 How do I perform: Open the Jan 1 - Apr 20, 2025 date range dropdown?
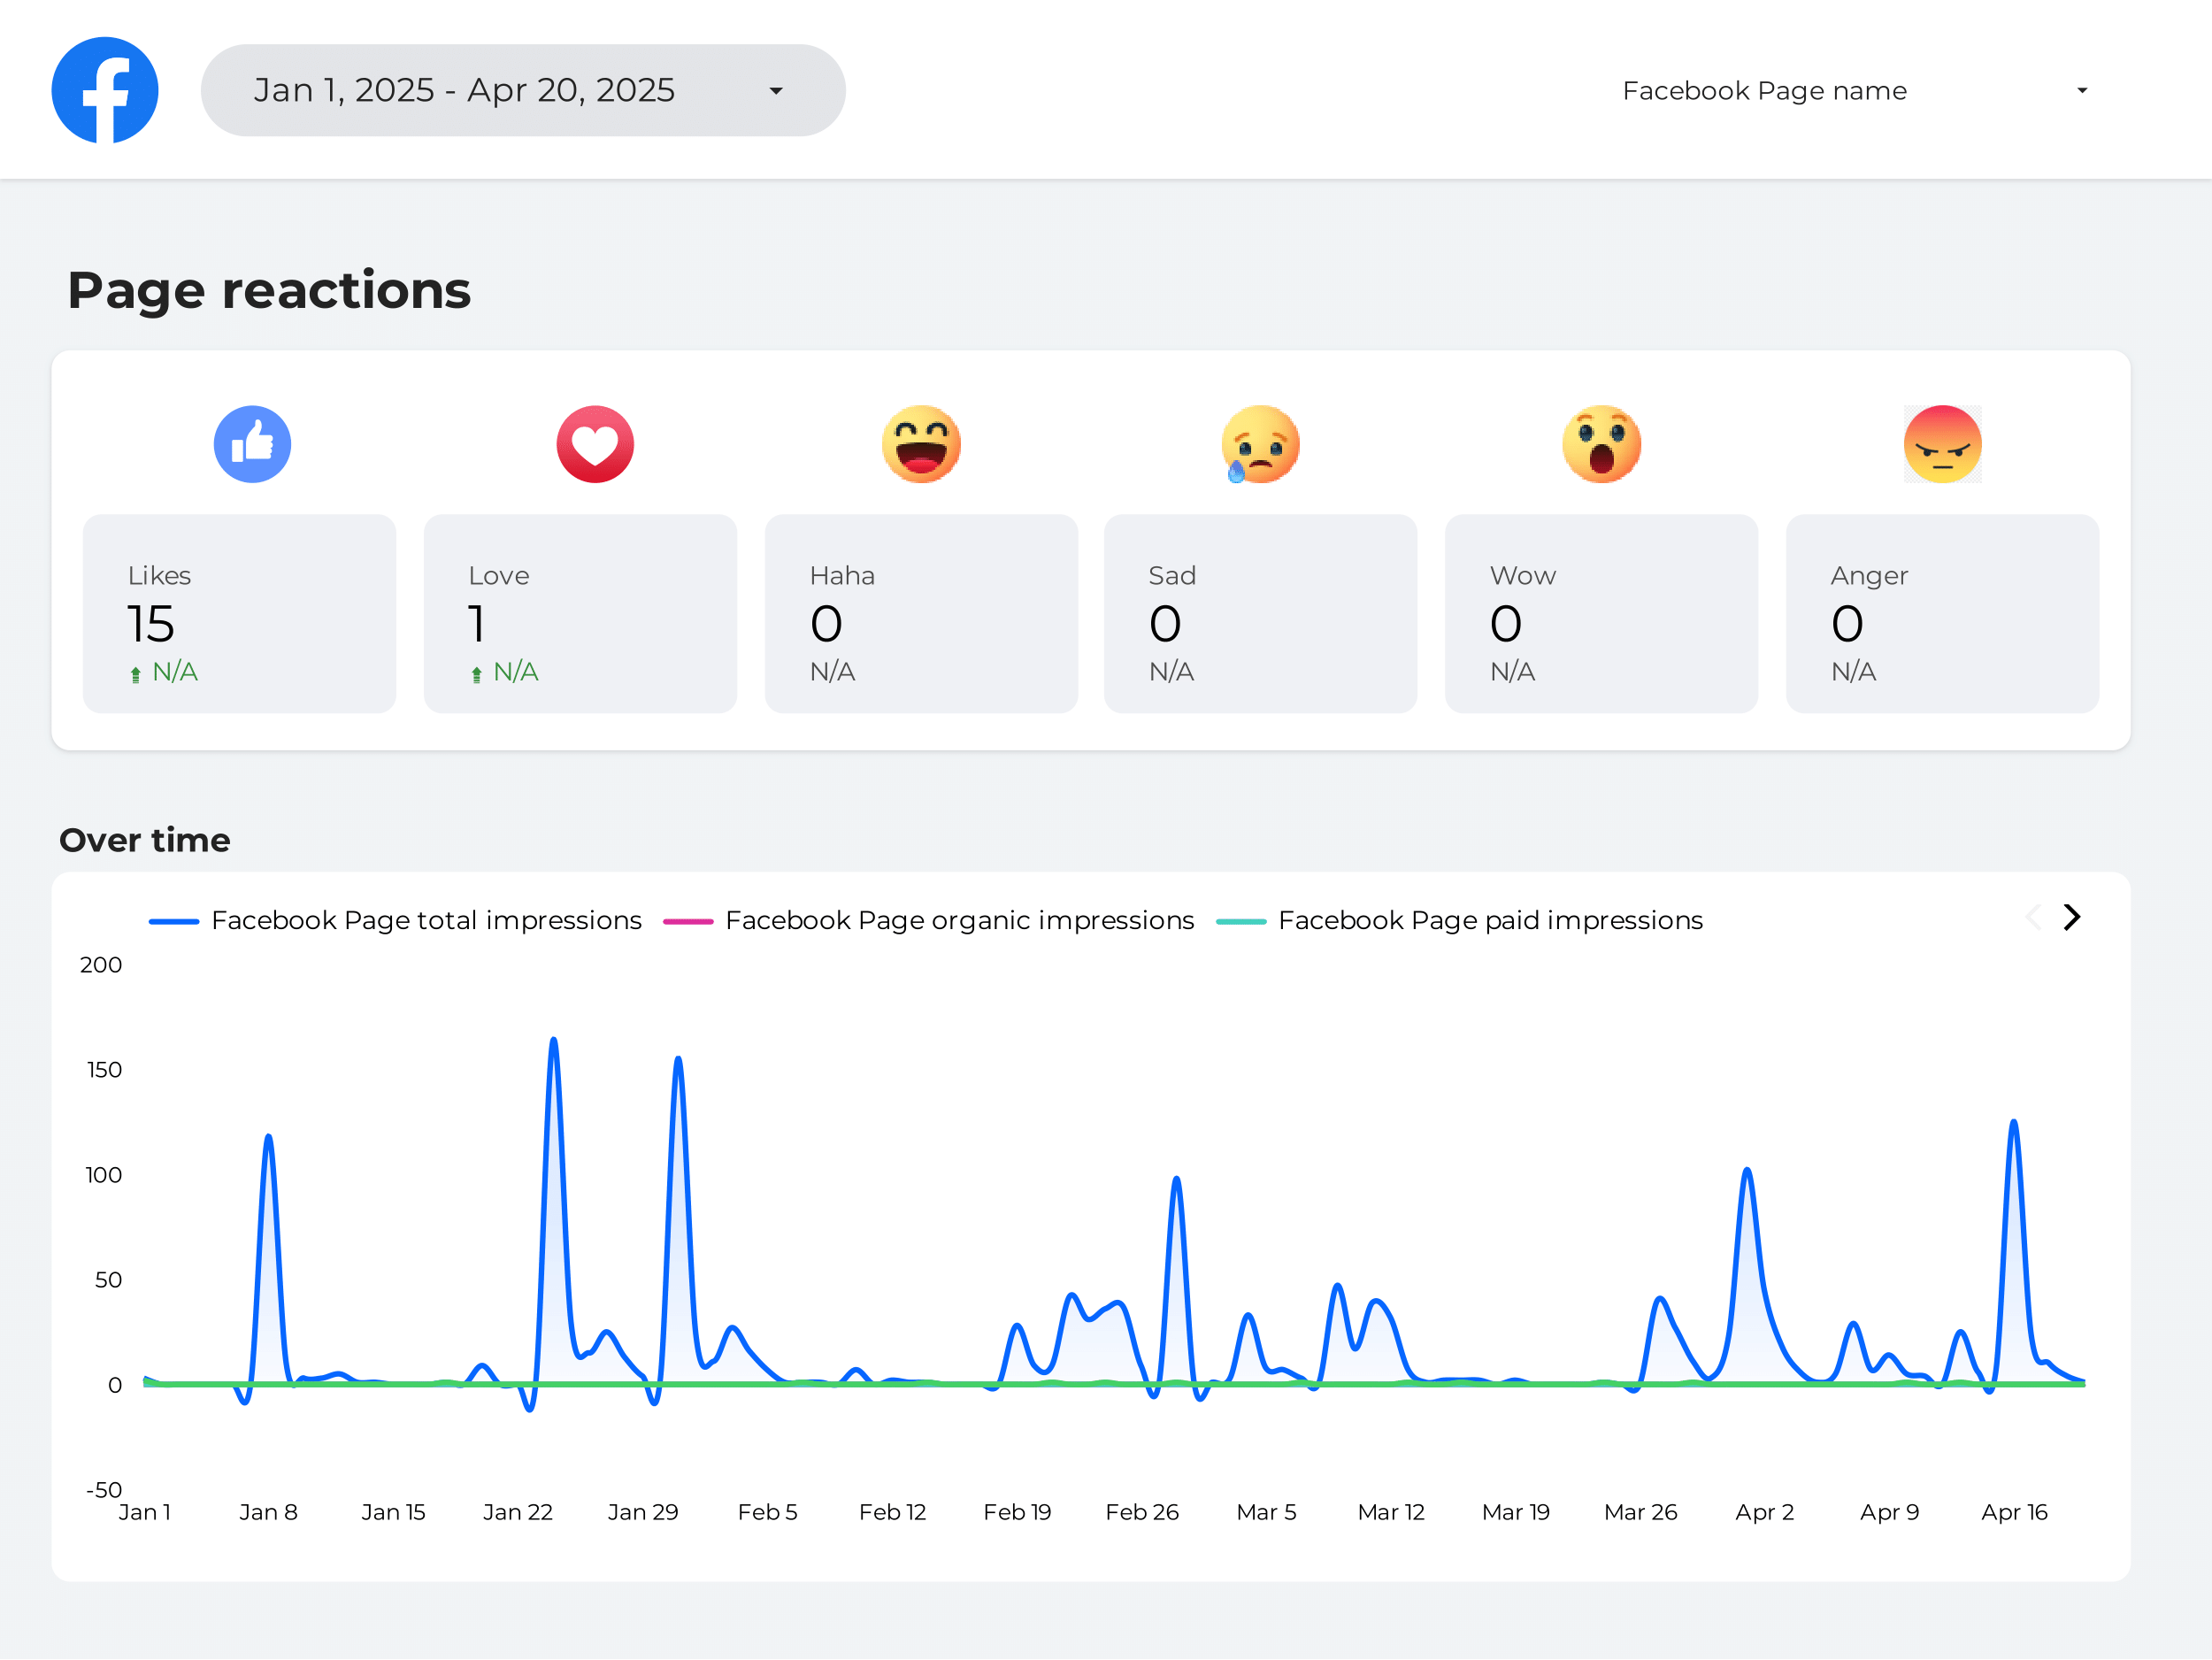click(523, 90)
